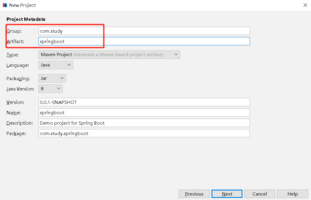
Task: Expand the Java Version dropdown
Action: click(x=50, y=89)
